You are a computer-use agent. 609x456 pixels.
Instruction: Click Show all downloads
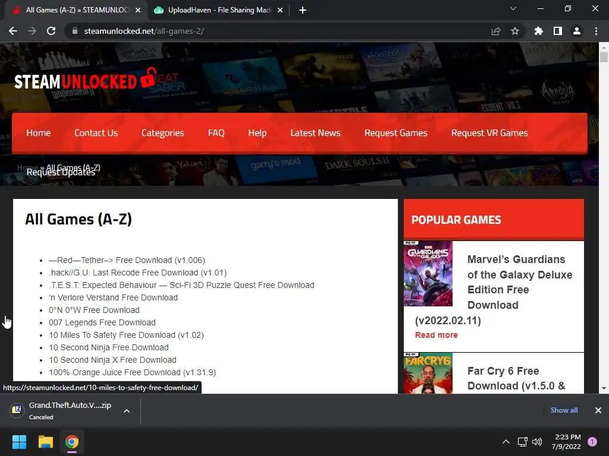point(564,410)
